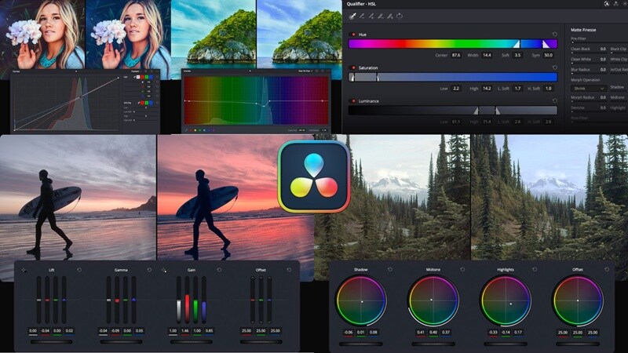
Task: Select the red swatch below Hue curve
Action: pos(191,130)
